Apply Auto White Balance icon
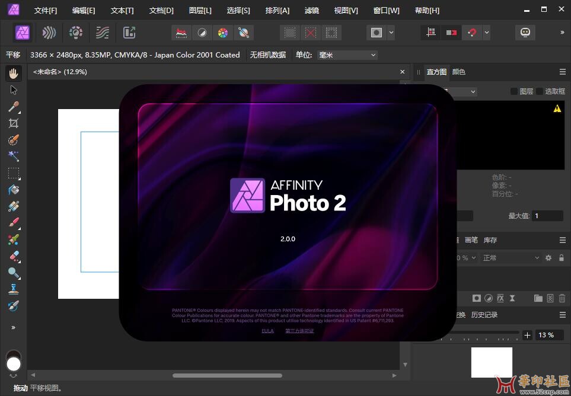Image resolution: width=571 pixels, height=396 pixels. pos(244,33)
